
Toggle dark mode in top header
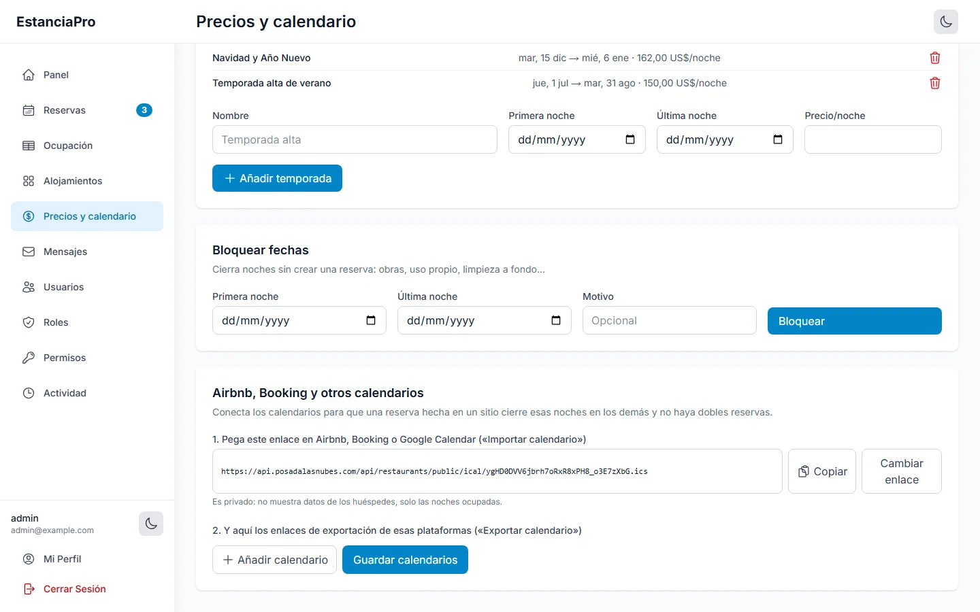[946, 22]
